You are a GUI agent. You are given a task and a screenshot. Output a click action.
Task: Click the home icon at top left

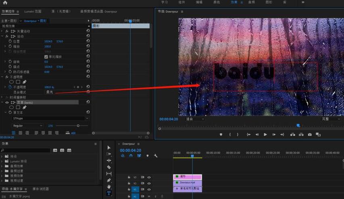point(5,3)
